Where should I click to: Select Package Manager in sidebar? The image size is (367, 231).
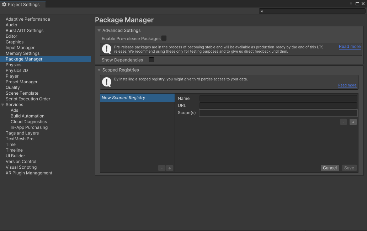[x=46, y=59]
